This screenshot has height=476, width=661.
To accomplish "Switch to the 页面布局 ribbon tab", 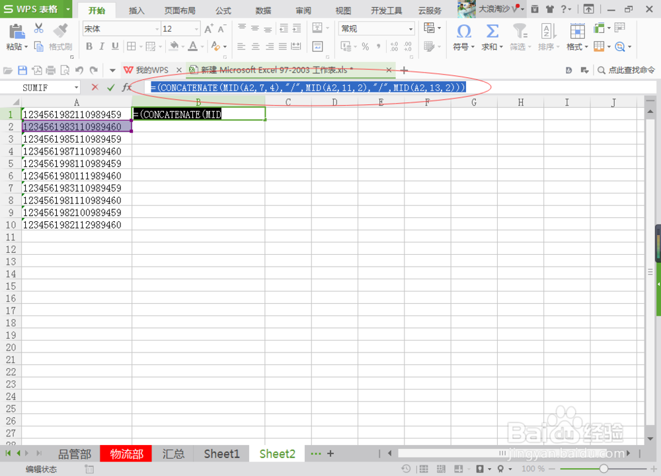I will [x=180, y=11].
